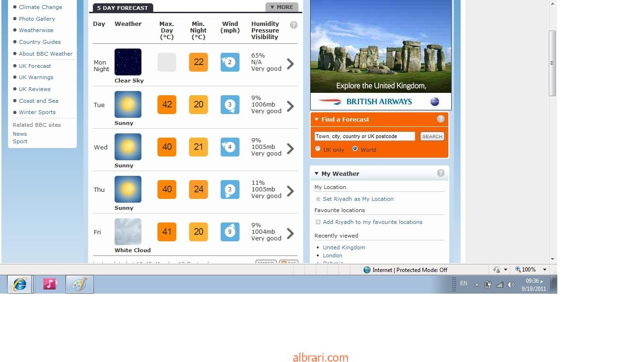
Task: Click the wind speed 9 icon for Fri
Action: [230, 232]
